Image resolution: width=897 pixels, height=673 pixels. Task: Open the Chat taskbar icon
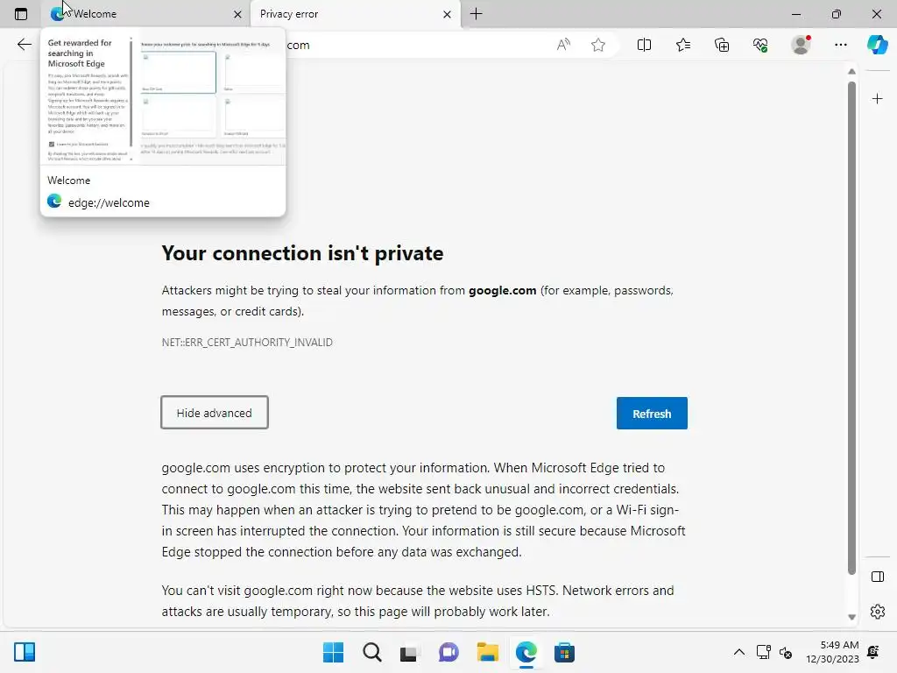click(448, 652)
